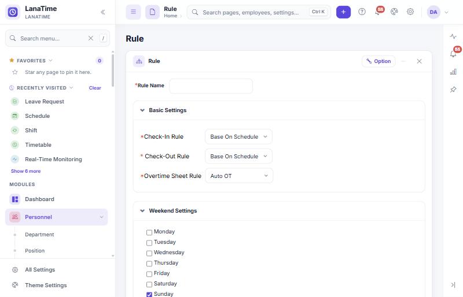Collapse the Basic Settings section
This screenshot has height=297, width=463.
click(142, 110)
